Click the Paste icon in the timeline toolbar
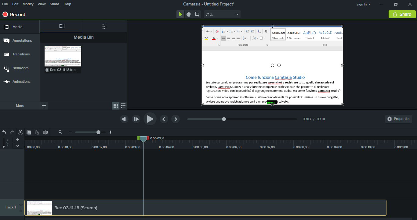Screen dimensions: 417x220 click(36, 132)
